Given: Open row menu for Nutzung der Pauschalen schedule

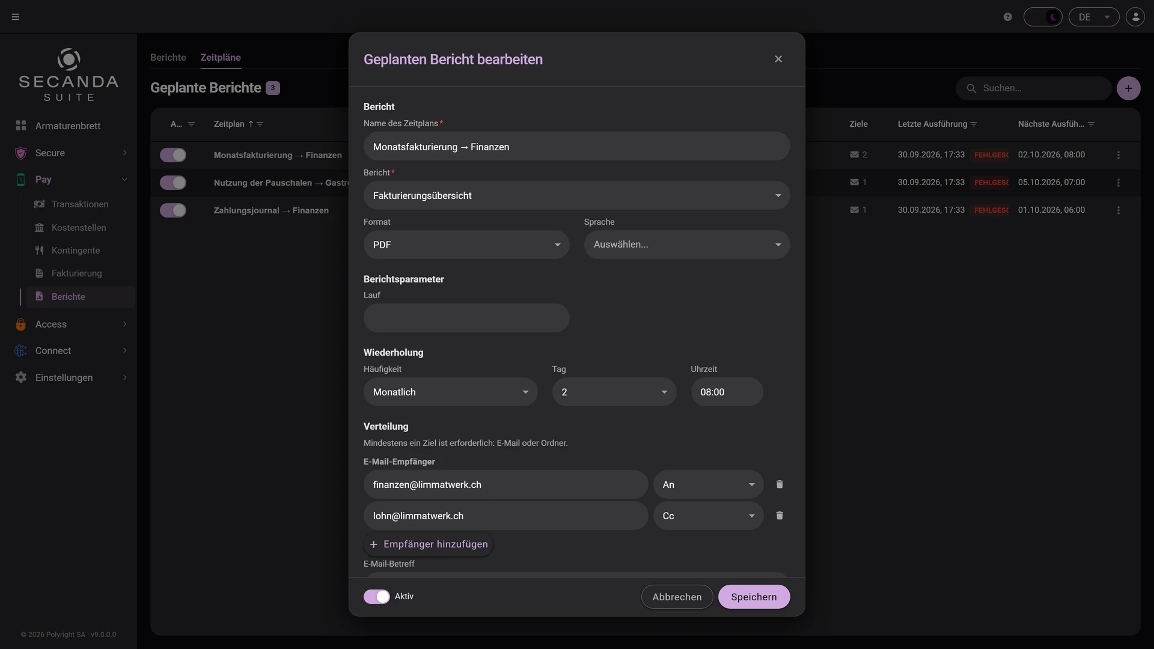Looking at the screenshot, I should click(1119, 183).
